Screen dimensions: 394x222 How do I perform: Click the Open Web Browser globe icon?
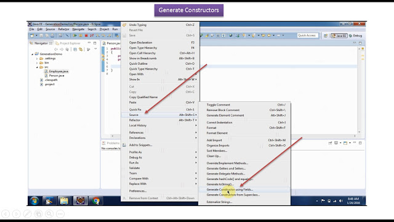231,36
